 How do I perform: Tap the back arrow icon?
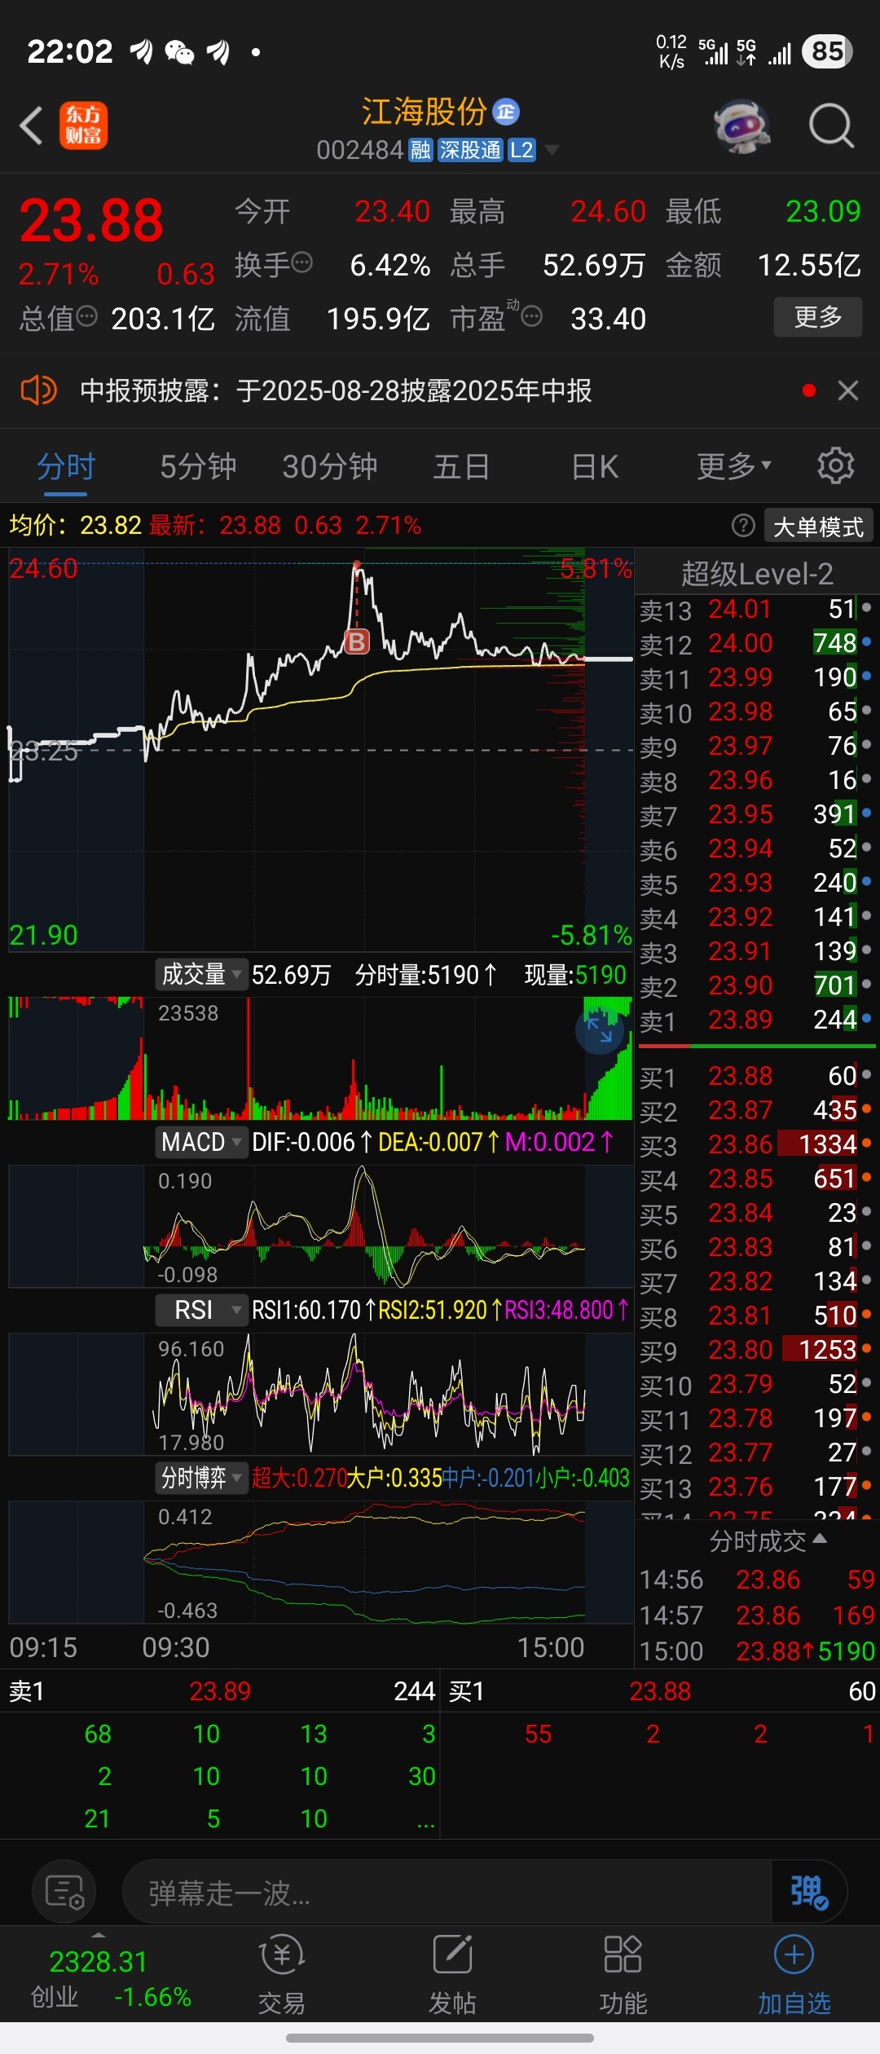pos(31,126)
